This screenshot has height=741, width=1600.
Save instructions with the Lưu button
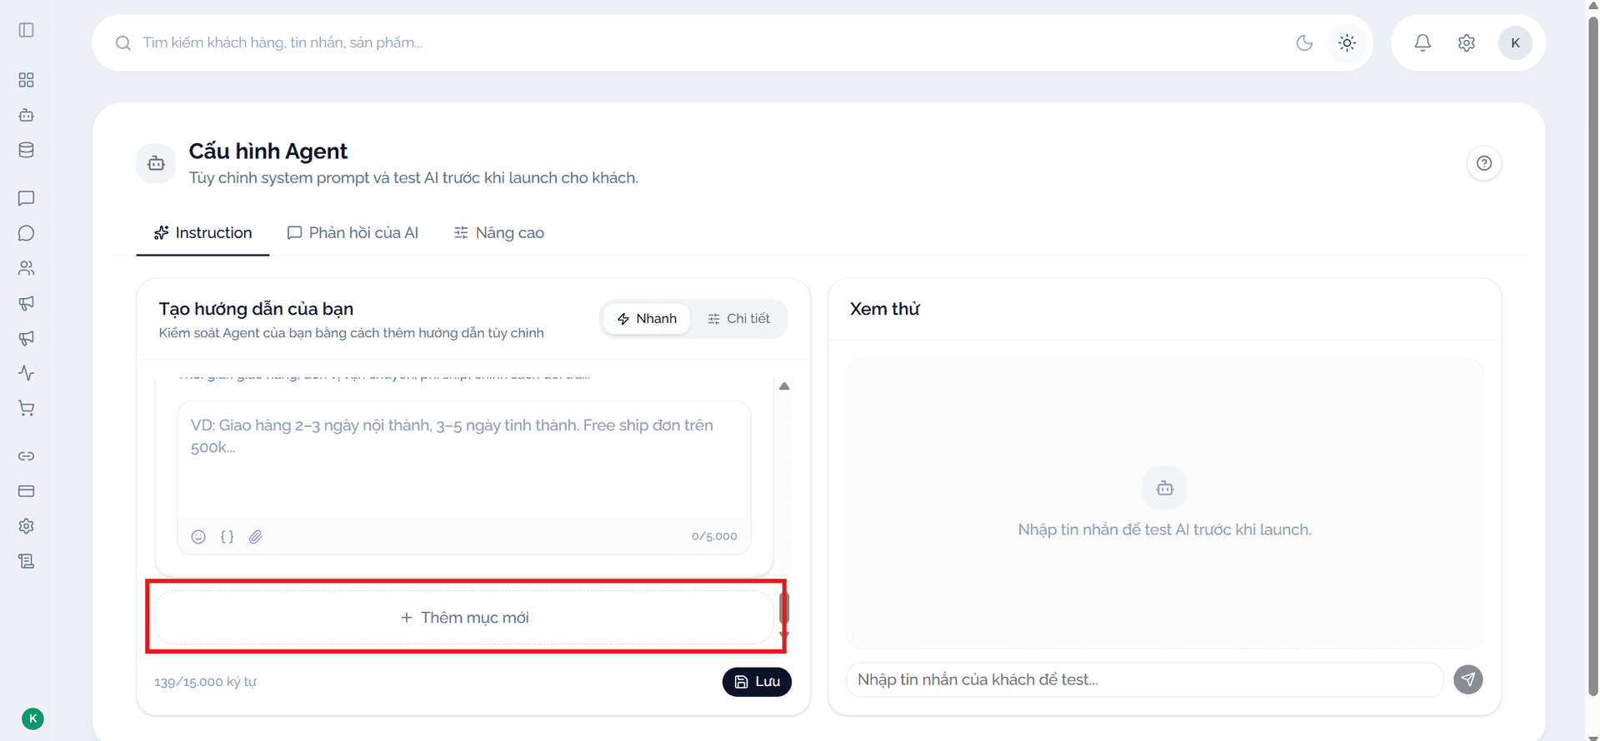pyautogui.click(x=757, y=682)
